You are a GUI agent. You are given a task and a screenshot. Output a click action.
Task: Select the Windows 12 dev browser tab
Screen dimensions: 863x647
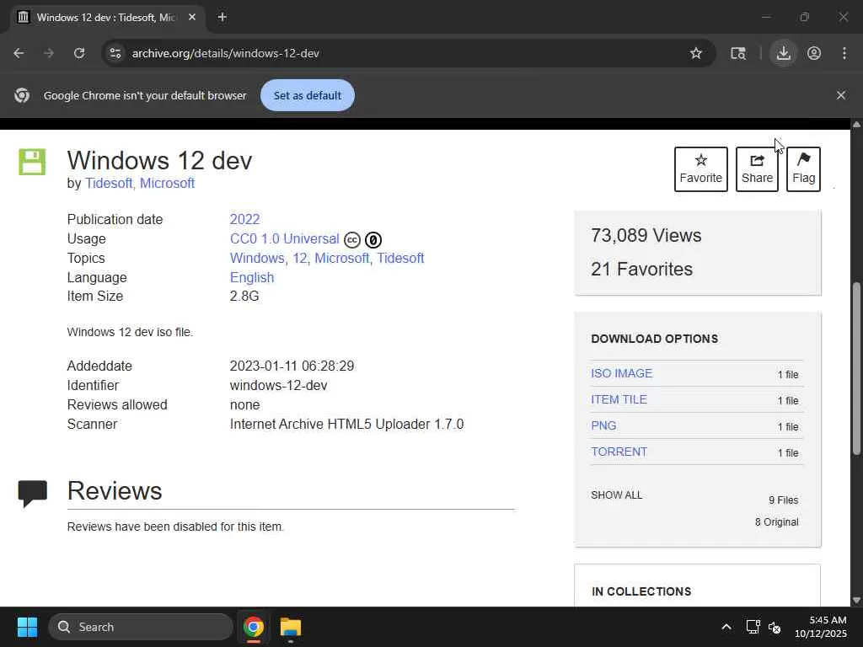click(x=106, y=17)
